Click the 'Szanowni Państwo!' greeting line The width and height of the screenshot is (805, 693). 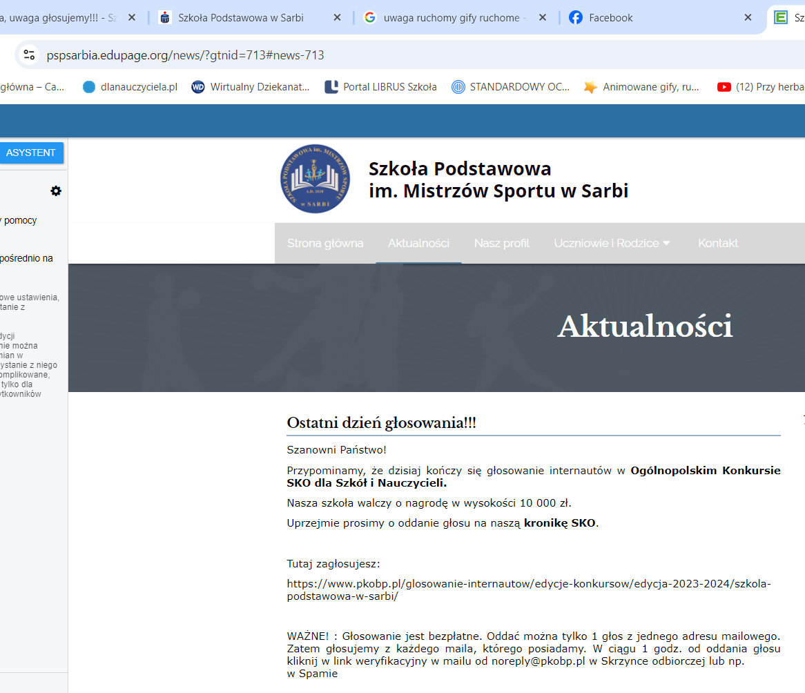pyautogui.click(x=336, y=449)
